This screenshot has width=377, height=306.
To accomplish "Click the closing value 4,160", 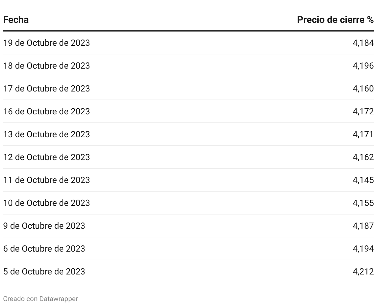I will [x=363, y=88].
